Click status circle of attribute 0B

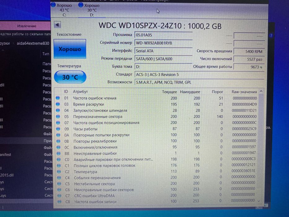(x=59, y=141)
